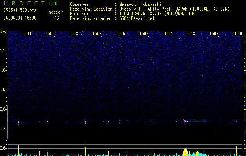Click the 1503 time marker
The image size is (246, 156).
coord(74,34)
